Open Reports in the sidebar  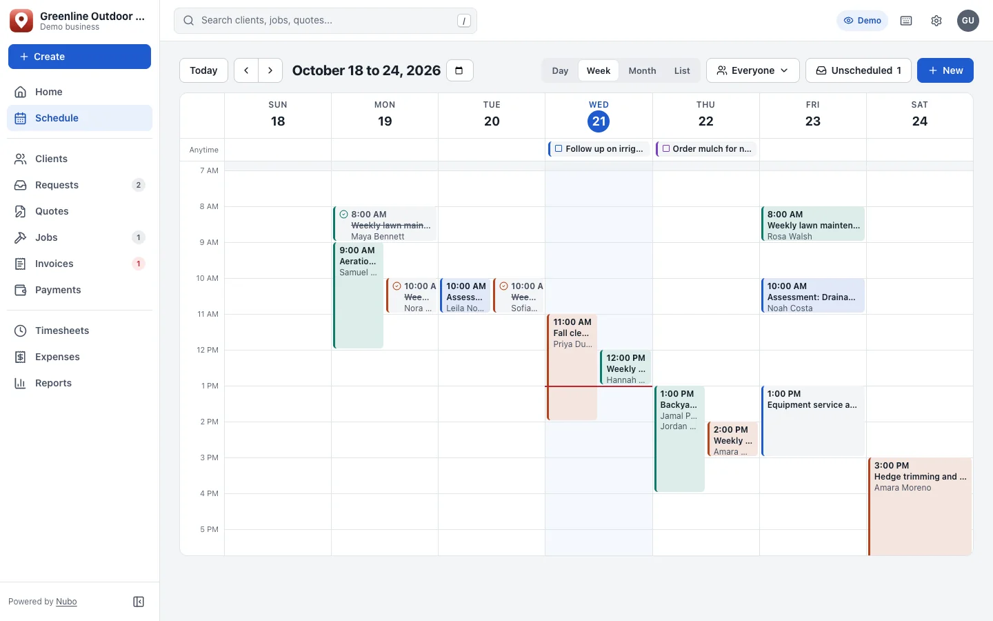point(79,383)
